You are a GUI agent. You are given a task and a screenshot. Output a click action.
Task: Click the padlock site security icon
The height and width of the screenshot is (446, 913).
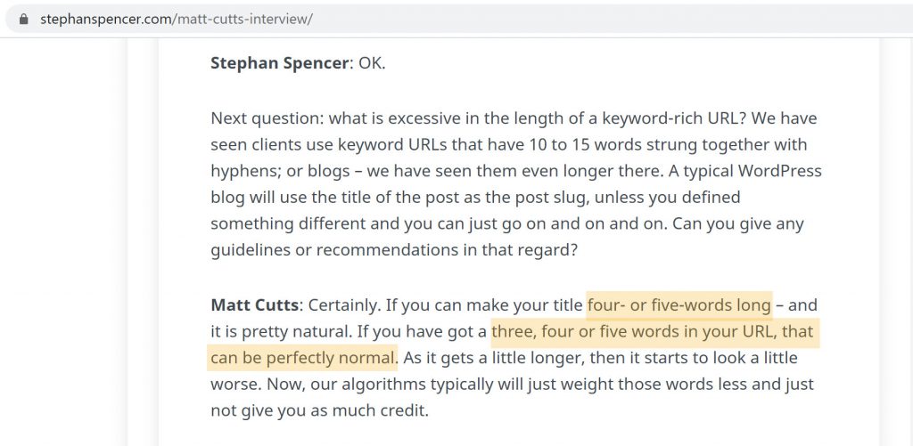[x=23, y=19]
